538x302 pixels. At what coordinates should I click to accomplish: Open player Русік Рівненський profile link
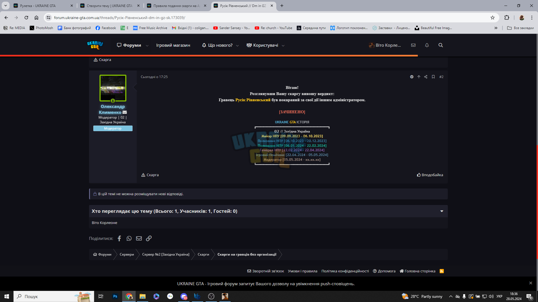point(253,100)
